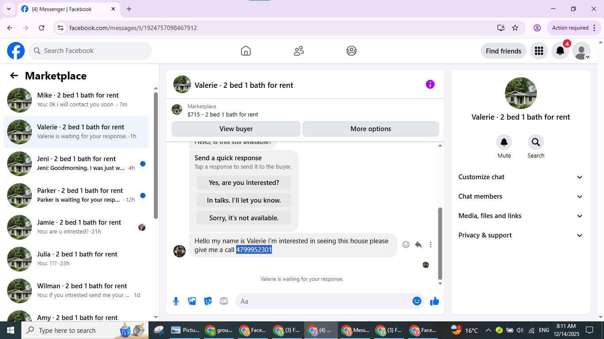This screenshot has width=604, height=339.
Task: Open the purple conversation information icon
Action: pos(430,84)
